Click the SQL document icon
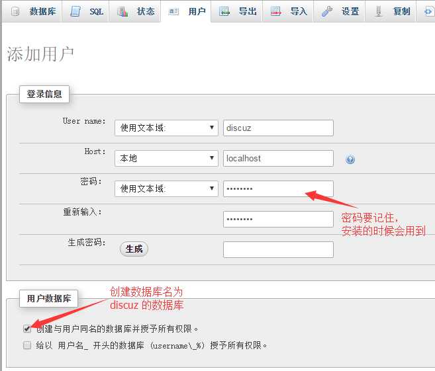Image resolution: width=435 pixels, height=371 pixels. pyautogui.click(x=75, y=11)
